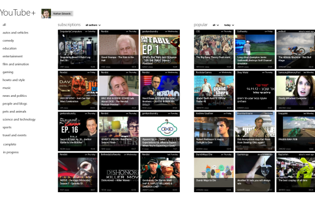Select the science and technology category
The width and height of the screenshot is (315, 210).
(x=19, y=119)
